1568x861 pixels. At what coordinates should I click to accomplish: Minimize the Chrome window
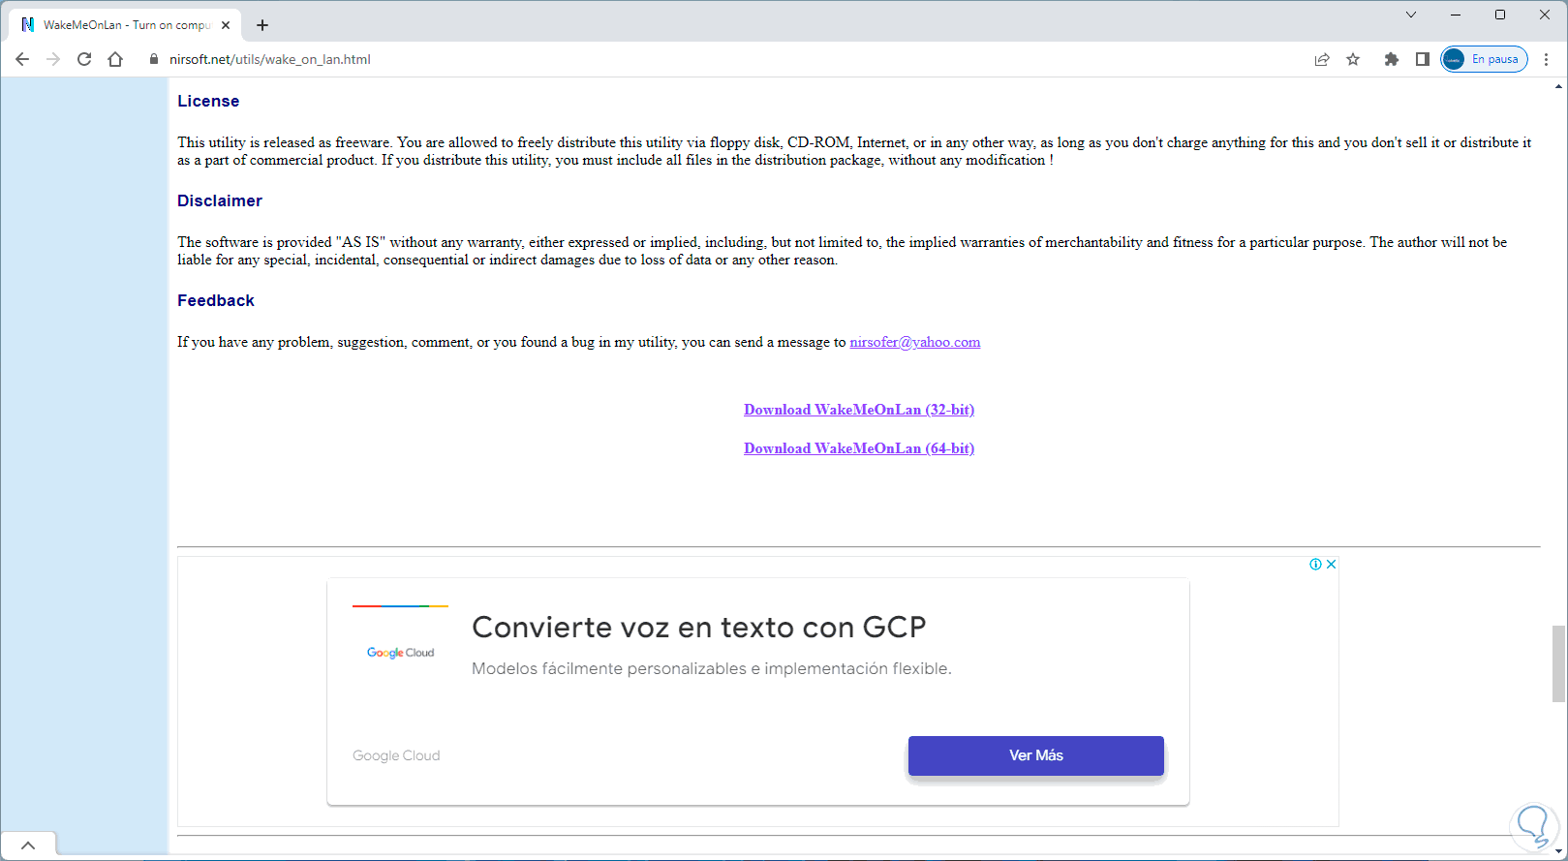[x=1456, y=15]
